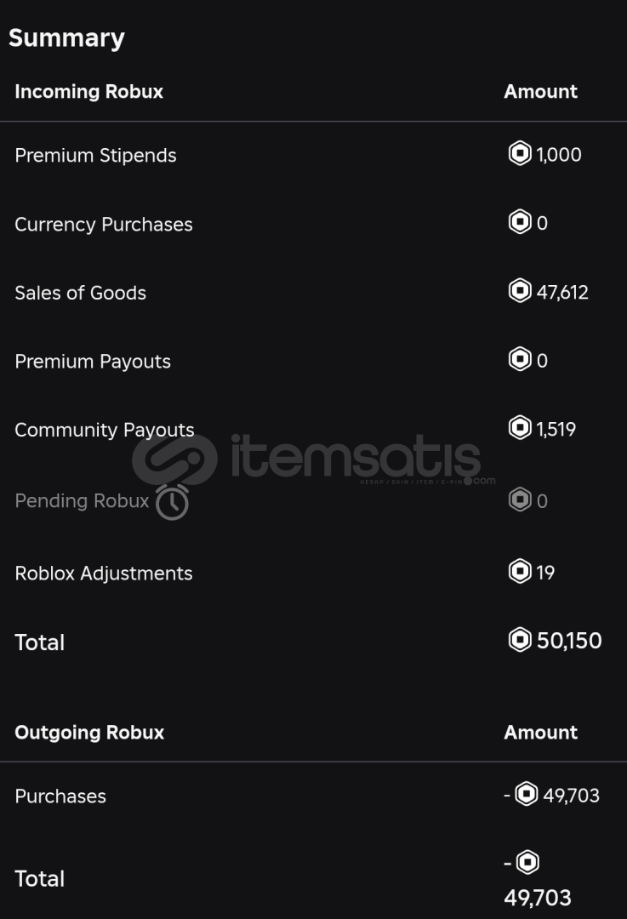627x919 pixels.
Task: Click the Robux icon next to 1,519
Action: tap(520, 428)
